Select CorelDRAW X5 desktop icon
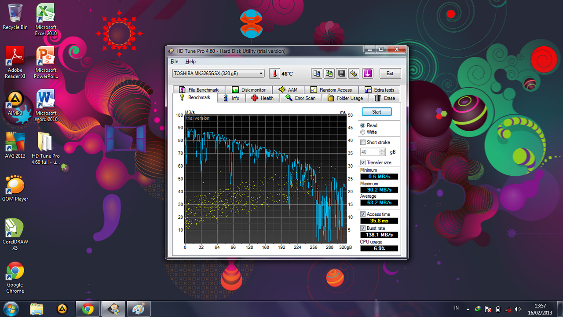 [x=15, y=235]
